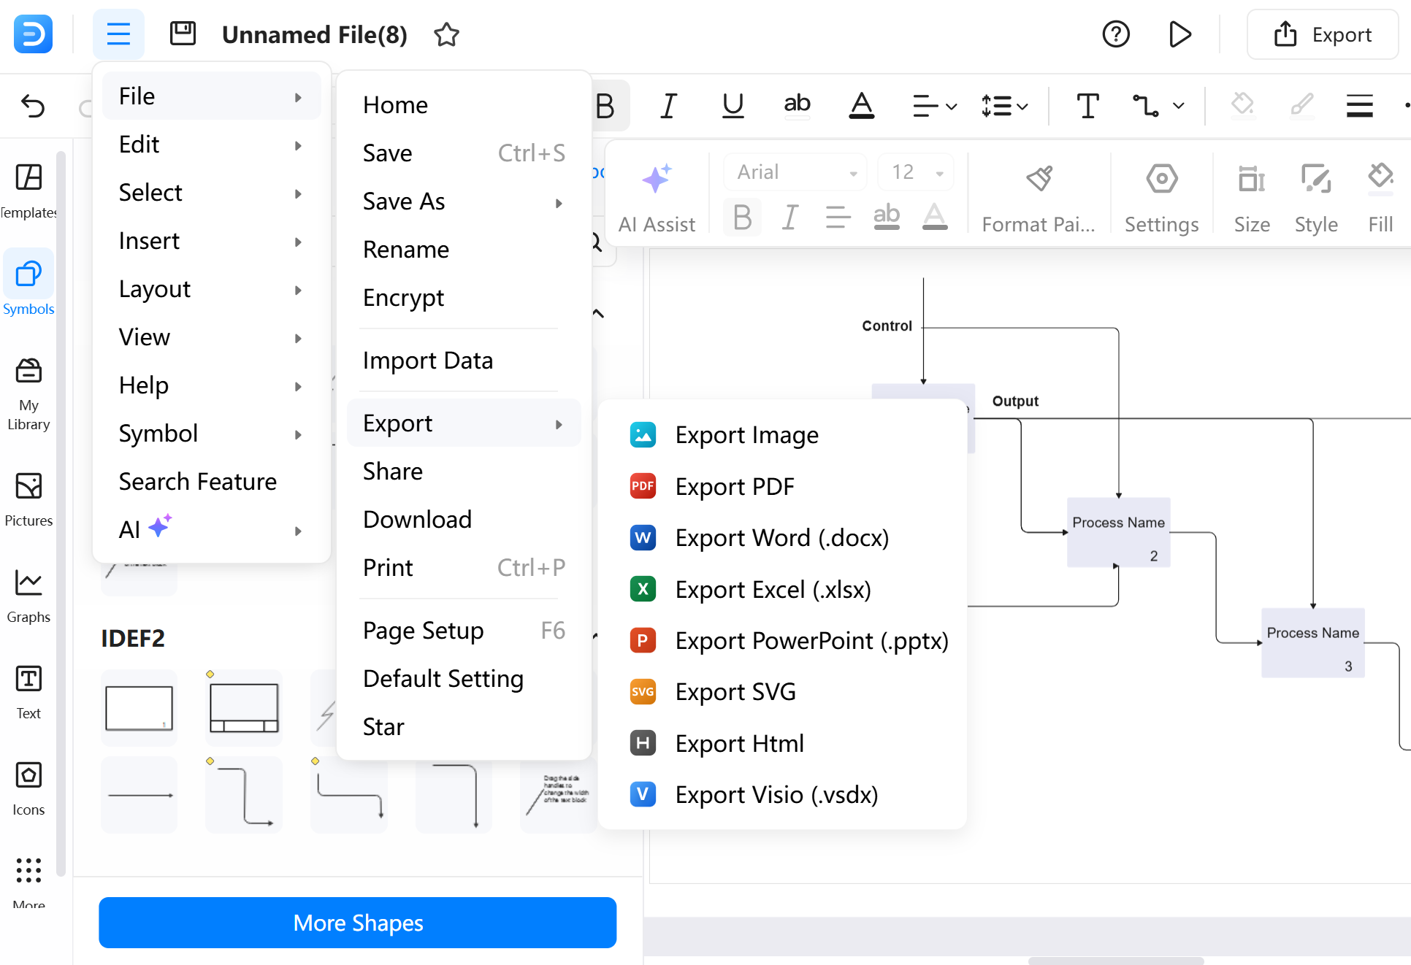
Task: Click the Export Visio (.vsdx) option
Action: (x=775, y=794)
